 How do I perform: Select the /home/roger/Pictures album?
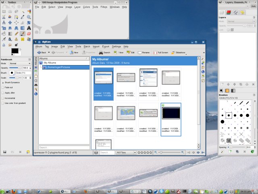(x=59, y=67)
